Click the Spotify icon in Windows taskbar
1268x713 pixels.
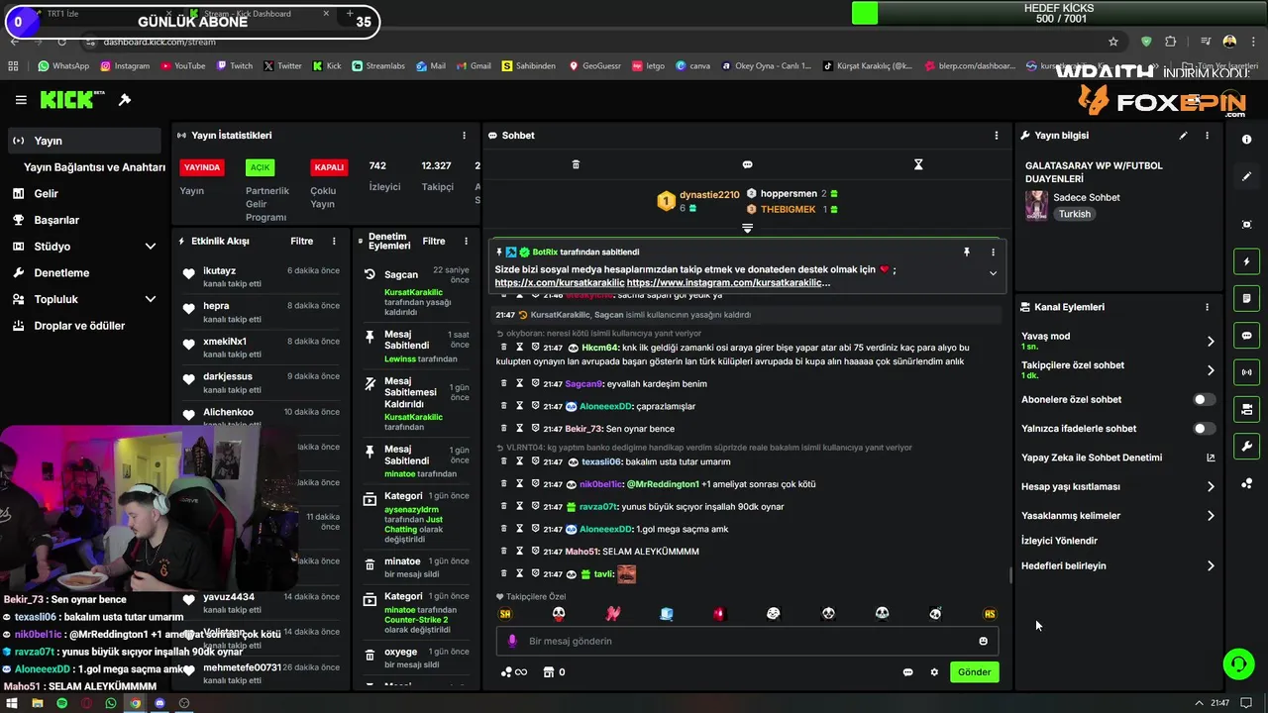(x=61, y=703)
